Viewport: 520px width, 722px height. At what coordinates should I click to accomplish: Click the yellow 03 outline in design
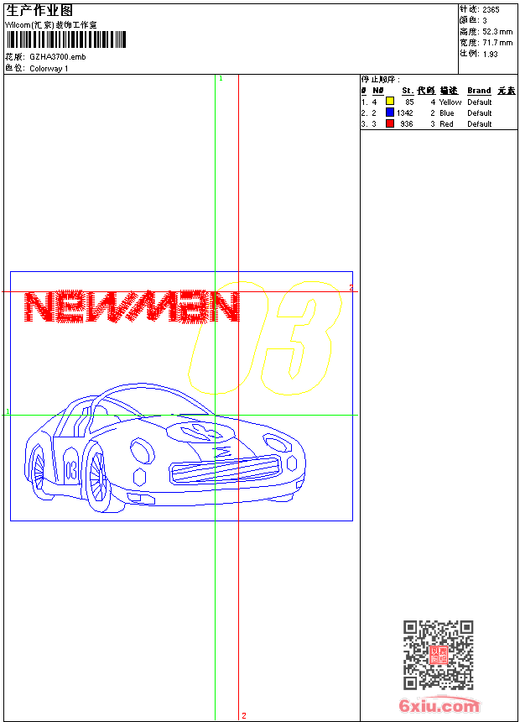(x=265, y=338)
